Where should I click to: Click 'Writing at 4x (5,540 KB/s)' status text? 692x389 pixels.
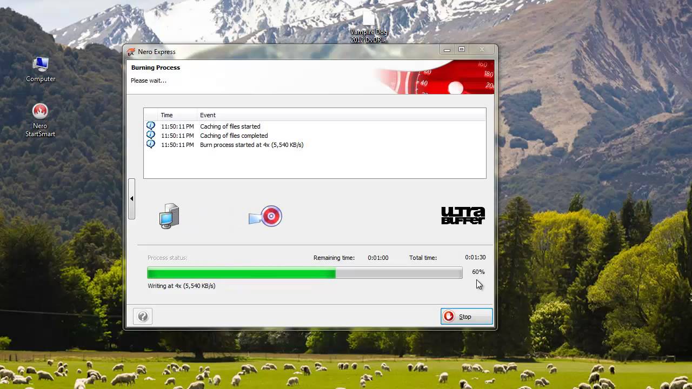click(x=181, y=286)
